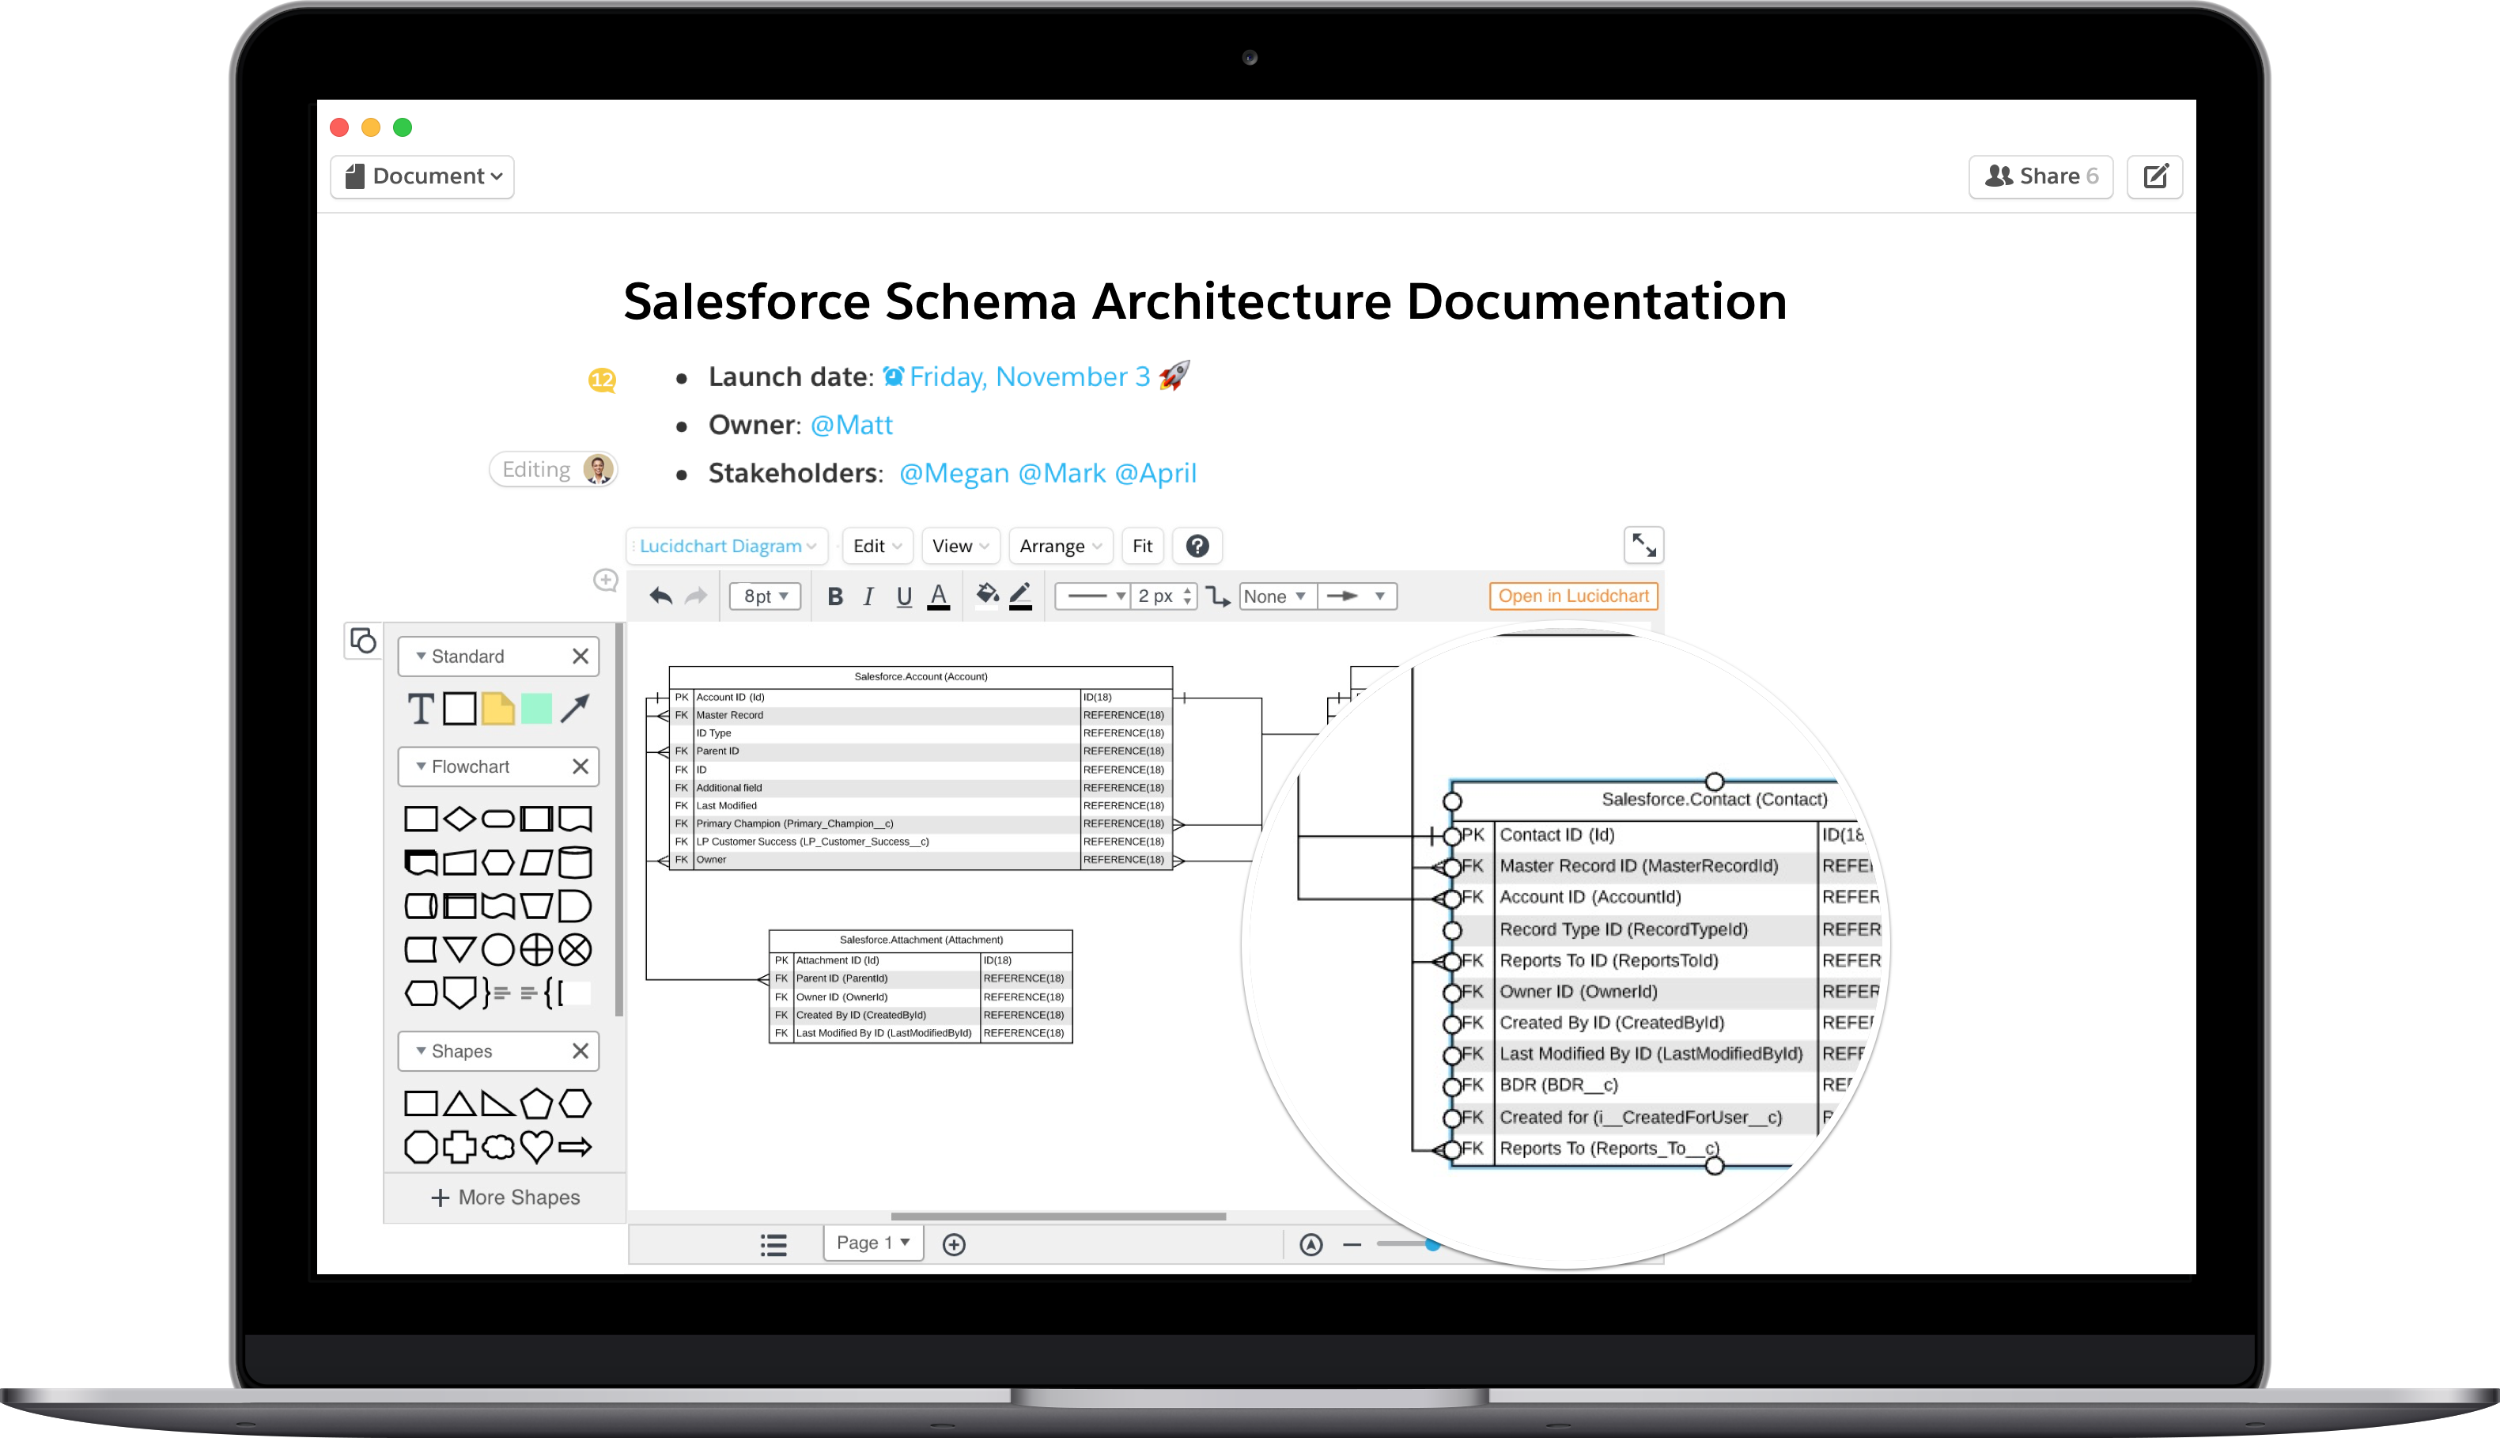Close the Standard shapes section
The image size is (2500, 1438).
coord(581,657)
